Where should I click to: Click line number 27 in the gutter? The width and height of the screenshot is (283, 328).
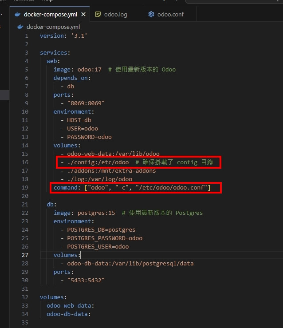pos(25,255)
